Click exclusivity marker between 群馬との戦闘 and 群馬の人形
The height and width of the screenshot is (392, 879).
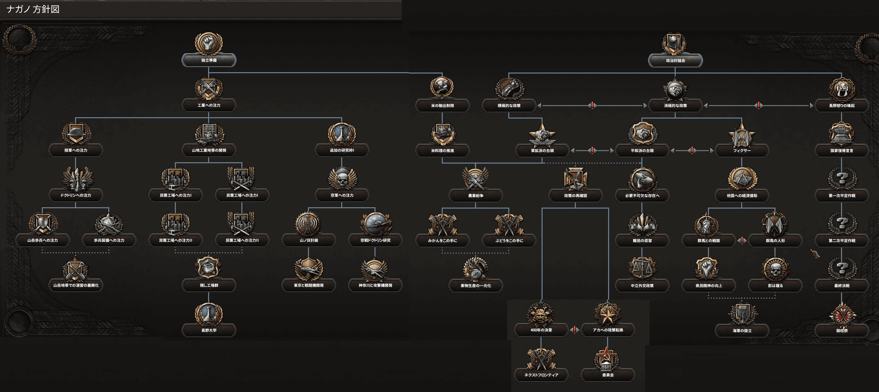[x=742, y=241]
